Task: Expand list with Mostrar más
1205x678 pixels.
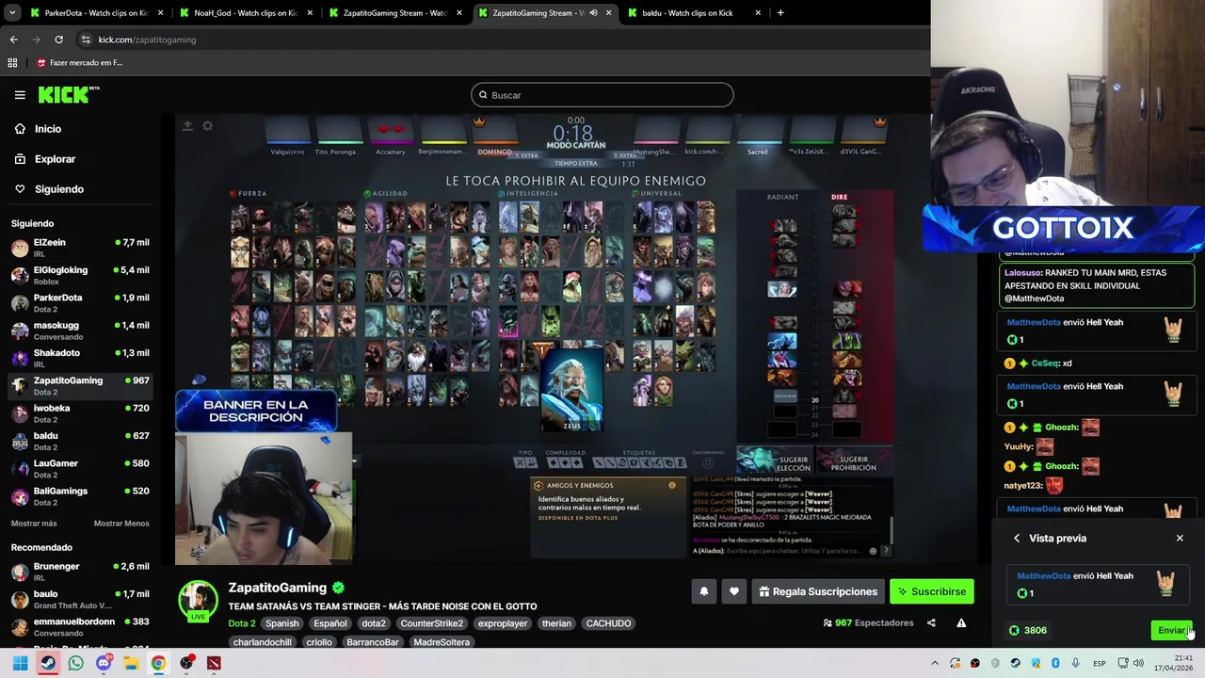Action: tap(34, 524)
